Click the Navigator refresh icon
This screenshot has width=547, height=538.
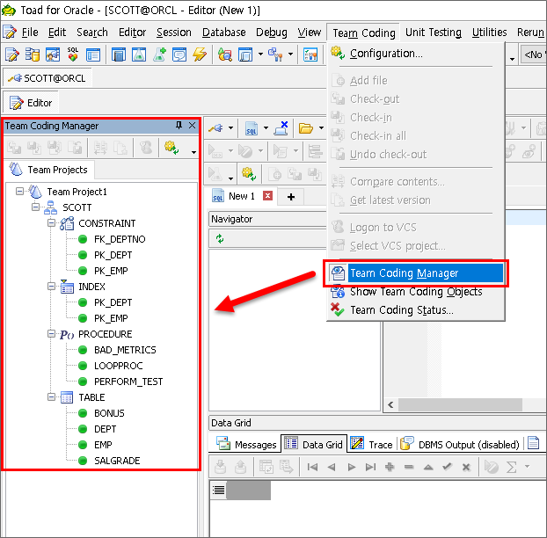coord(220,239)
